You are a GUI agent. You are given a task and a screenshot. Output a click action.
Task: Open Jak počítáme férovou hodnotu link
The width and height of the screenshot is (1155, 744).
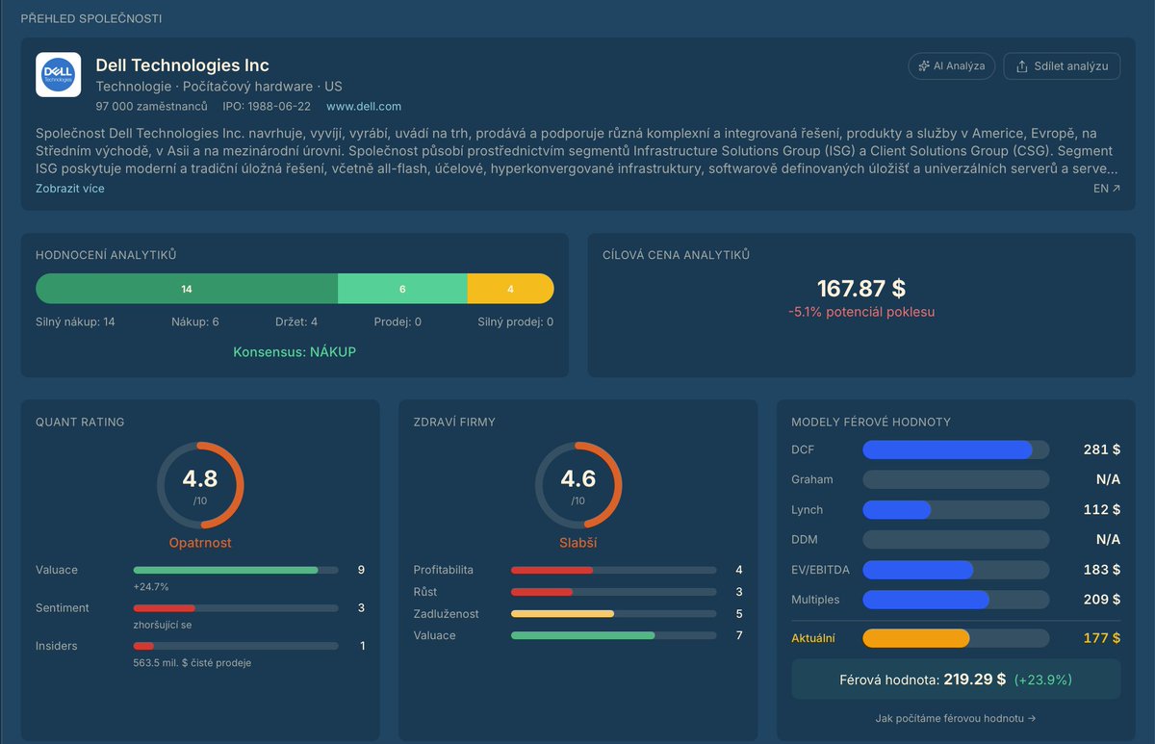956,718
